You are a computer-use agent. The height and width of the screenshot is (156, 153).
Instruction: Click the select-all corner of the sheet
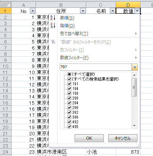point(6,5)
